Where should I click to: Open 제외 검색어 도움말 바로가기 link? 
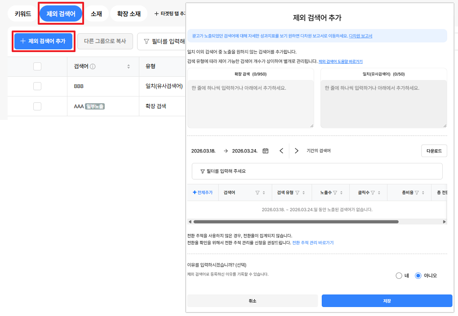(340, 61)
